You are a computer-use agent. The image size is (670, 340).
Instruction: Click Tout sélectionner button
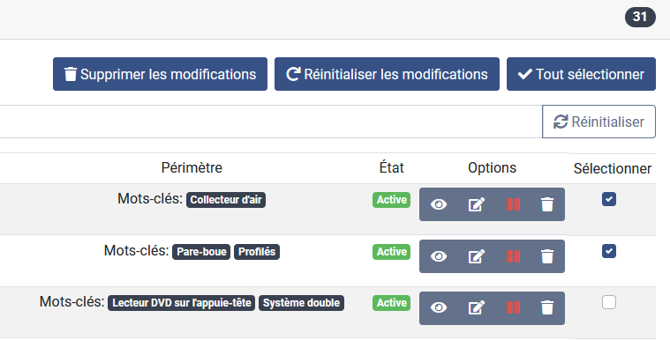click(x=581, y=74)
